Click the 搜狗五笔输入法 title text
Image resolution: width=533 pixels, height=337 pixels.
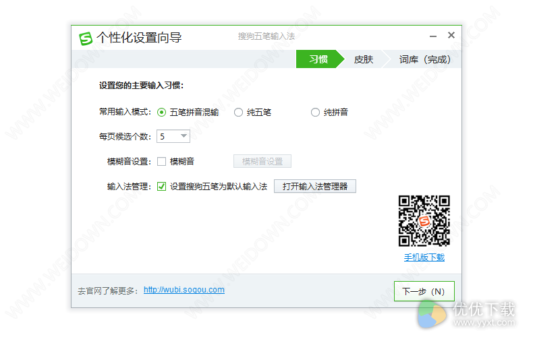266,36
